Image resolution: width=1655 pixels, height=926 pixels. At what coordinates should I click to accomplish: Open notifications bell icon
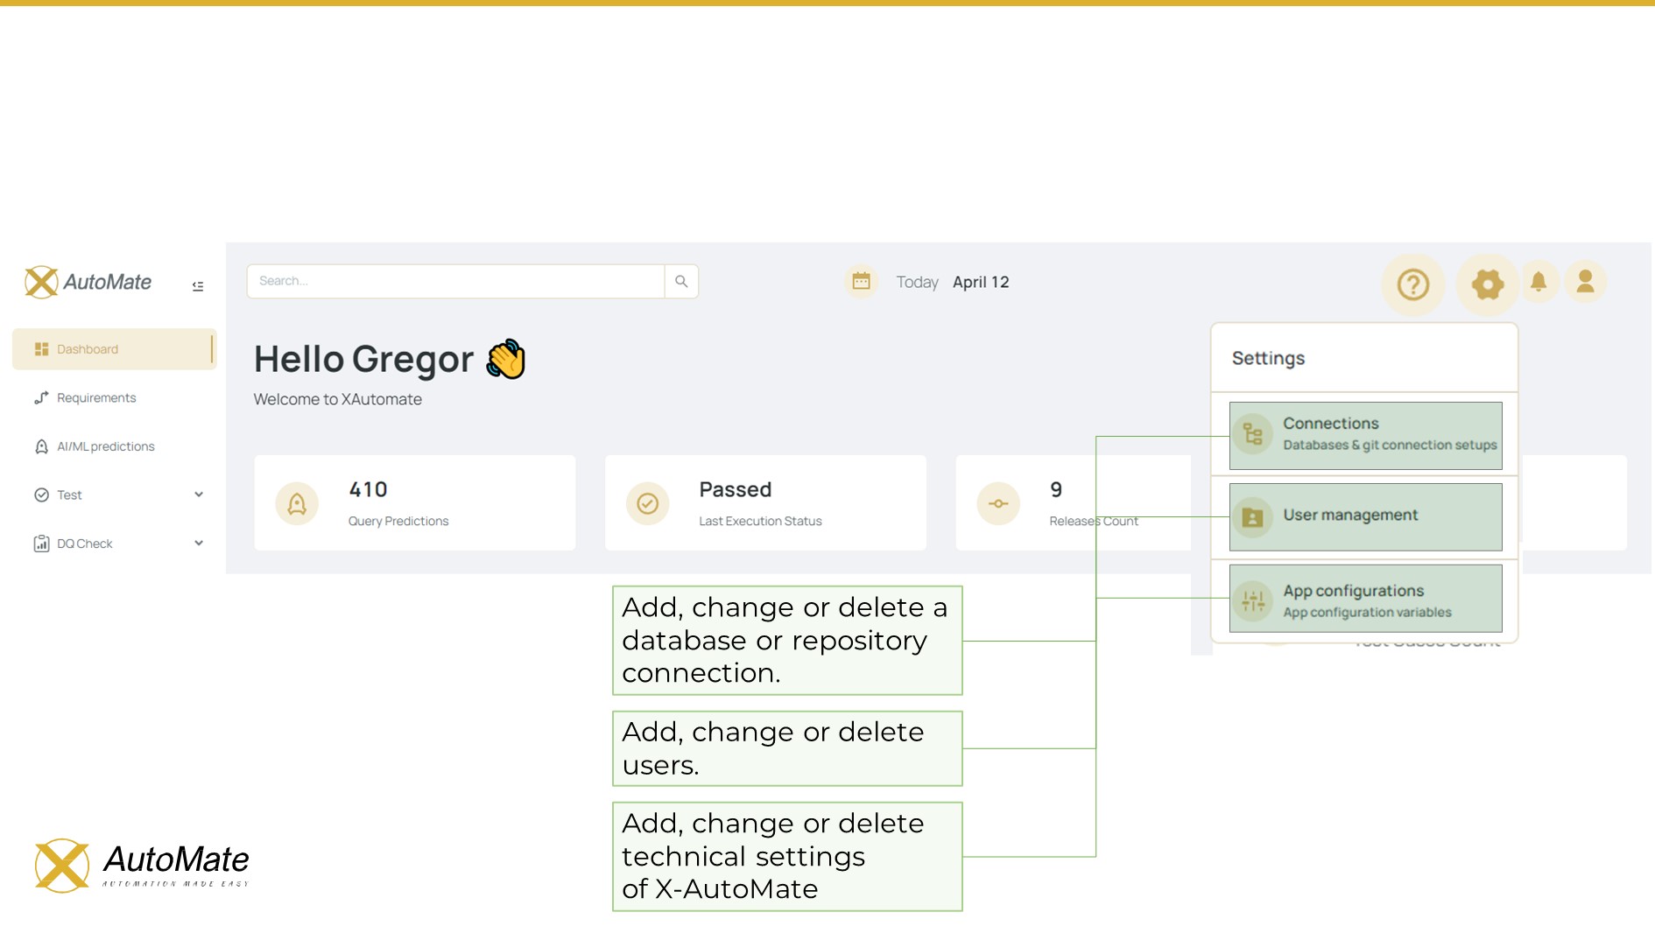[x=1539, y=282]
